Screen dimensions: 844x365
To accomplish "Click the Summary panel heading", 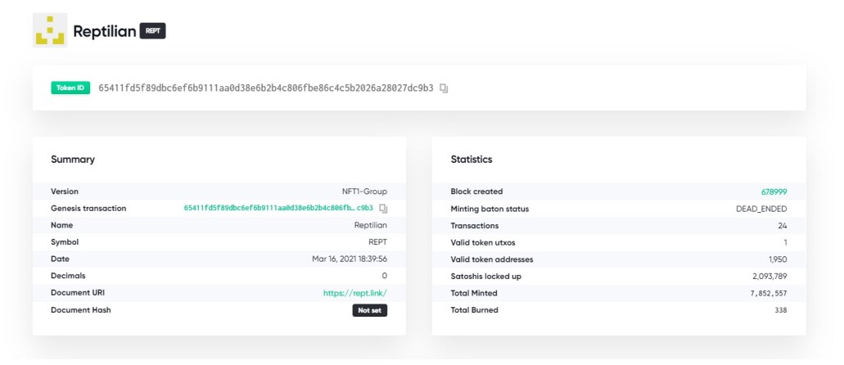I will [73, 160].
